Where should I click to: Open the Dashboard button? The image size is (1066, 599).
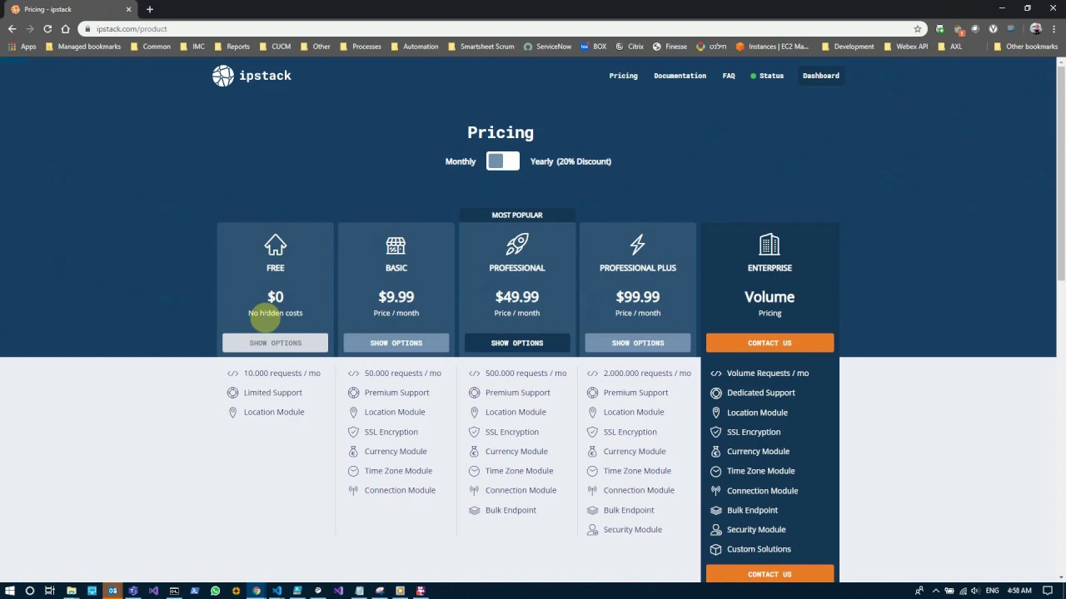pos(821,76)
